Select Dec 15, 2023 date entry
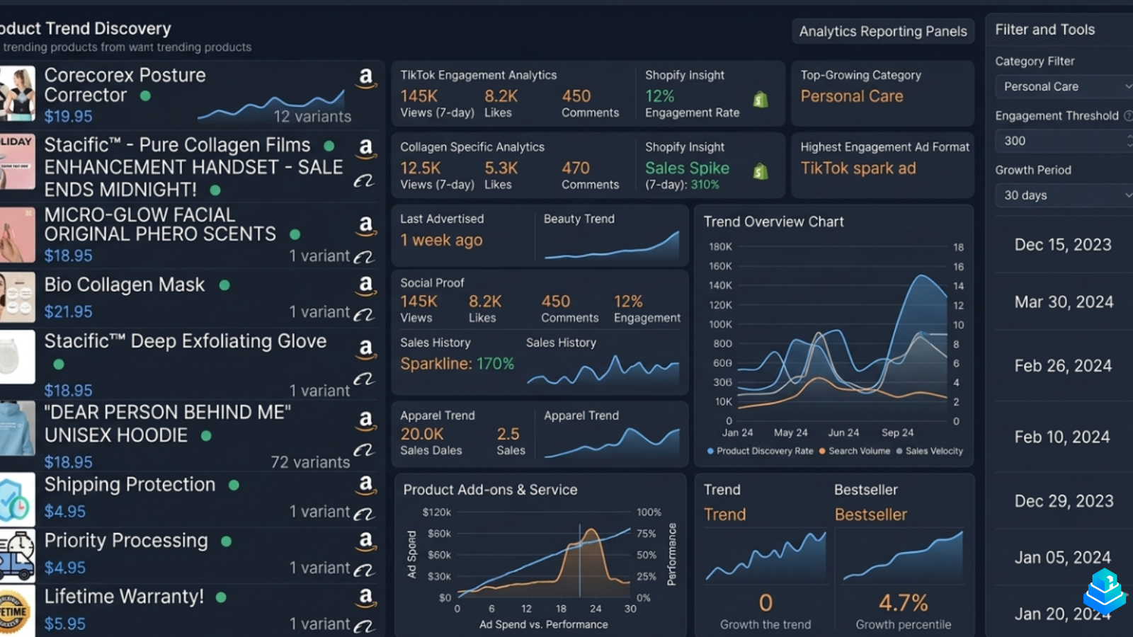This screenshot has width=1133, height=637. pos(1063,245)
